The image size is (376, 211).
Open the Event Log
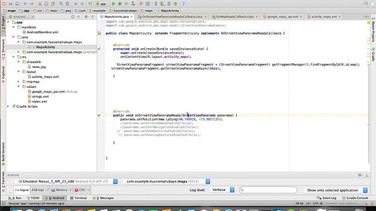327,198
